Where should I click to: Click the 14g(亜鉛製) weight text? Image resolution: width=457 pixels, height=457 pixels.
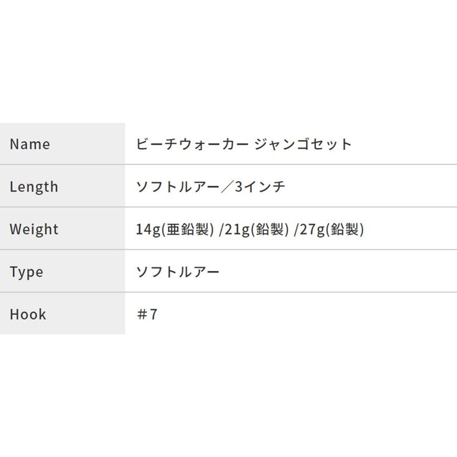click(x=175, y=230)
